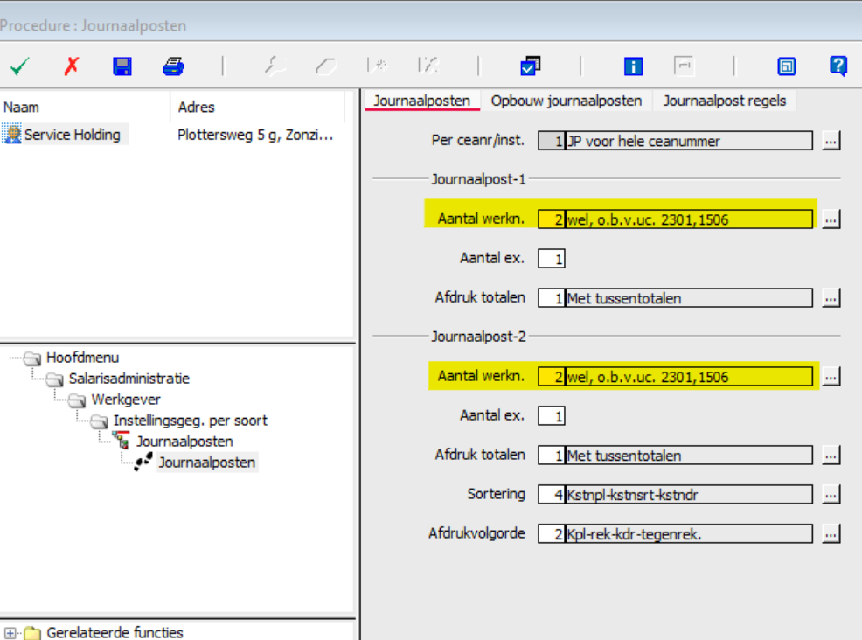
Task: Click the Gerelateerde functies folder icon
Action: point(32,633)
